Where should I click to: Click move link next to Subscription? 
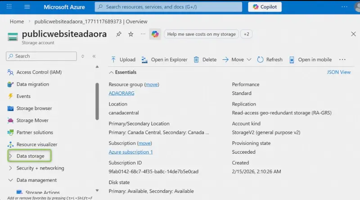[x=144, y=143]
